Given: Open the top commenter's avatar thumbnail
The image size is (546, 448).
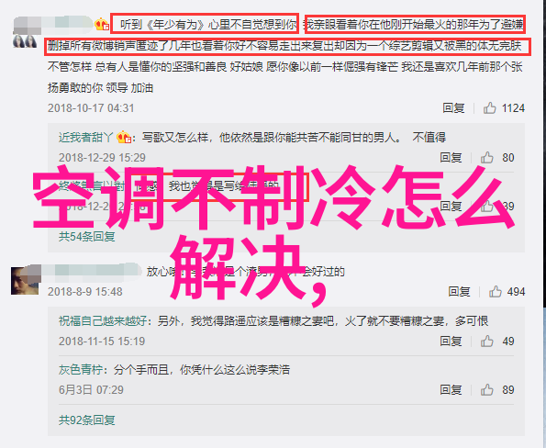Looking at the screenshot, I should 25,40.
